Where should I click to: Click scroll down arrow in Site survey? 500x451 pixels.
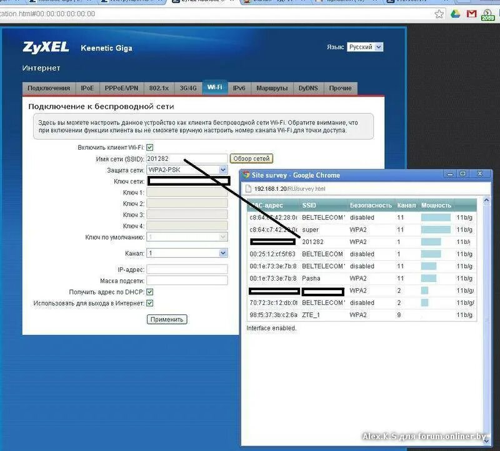(486, 441)
